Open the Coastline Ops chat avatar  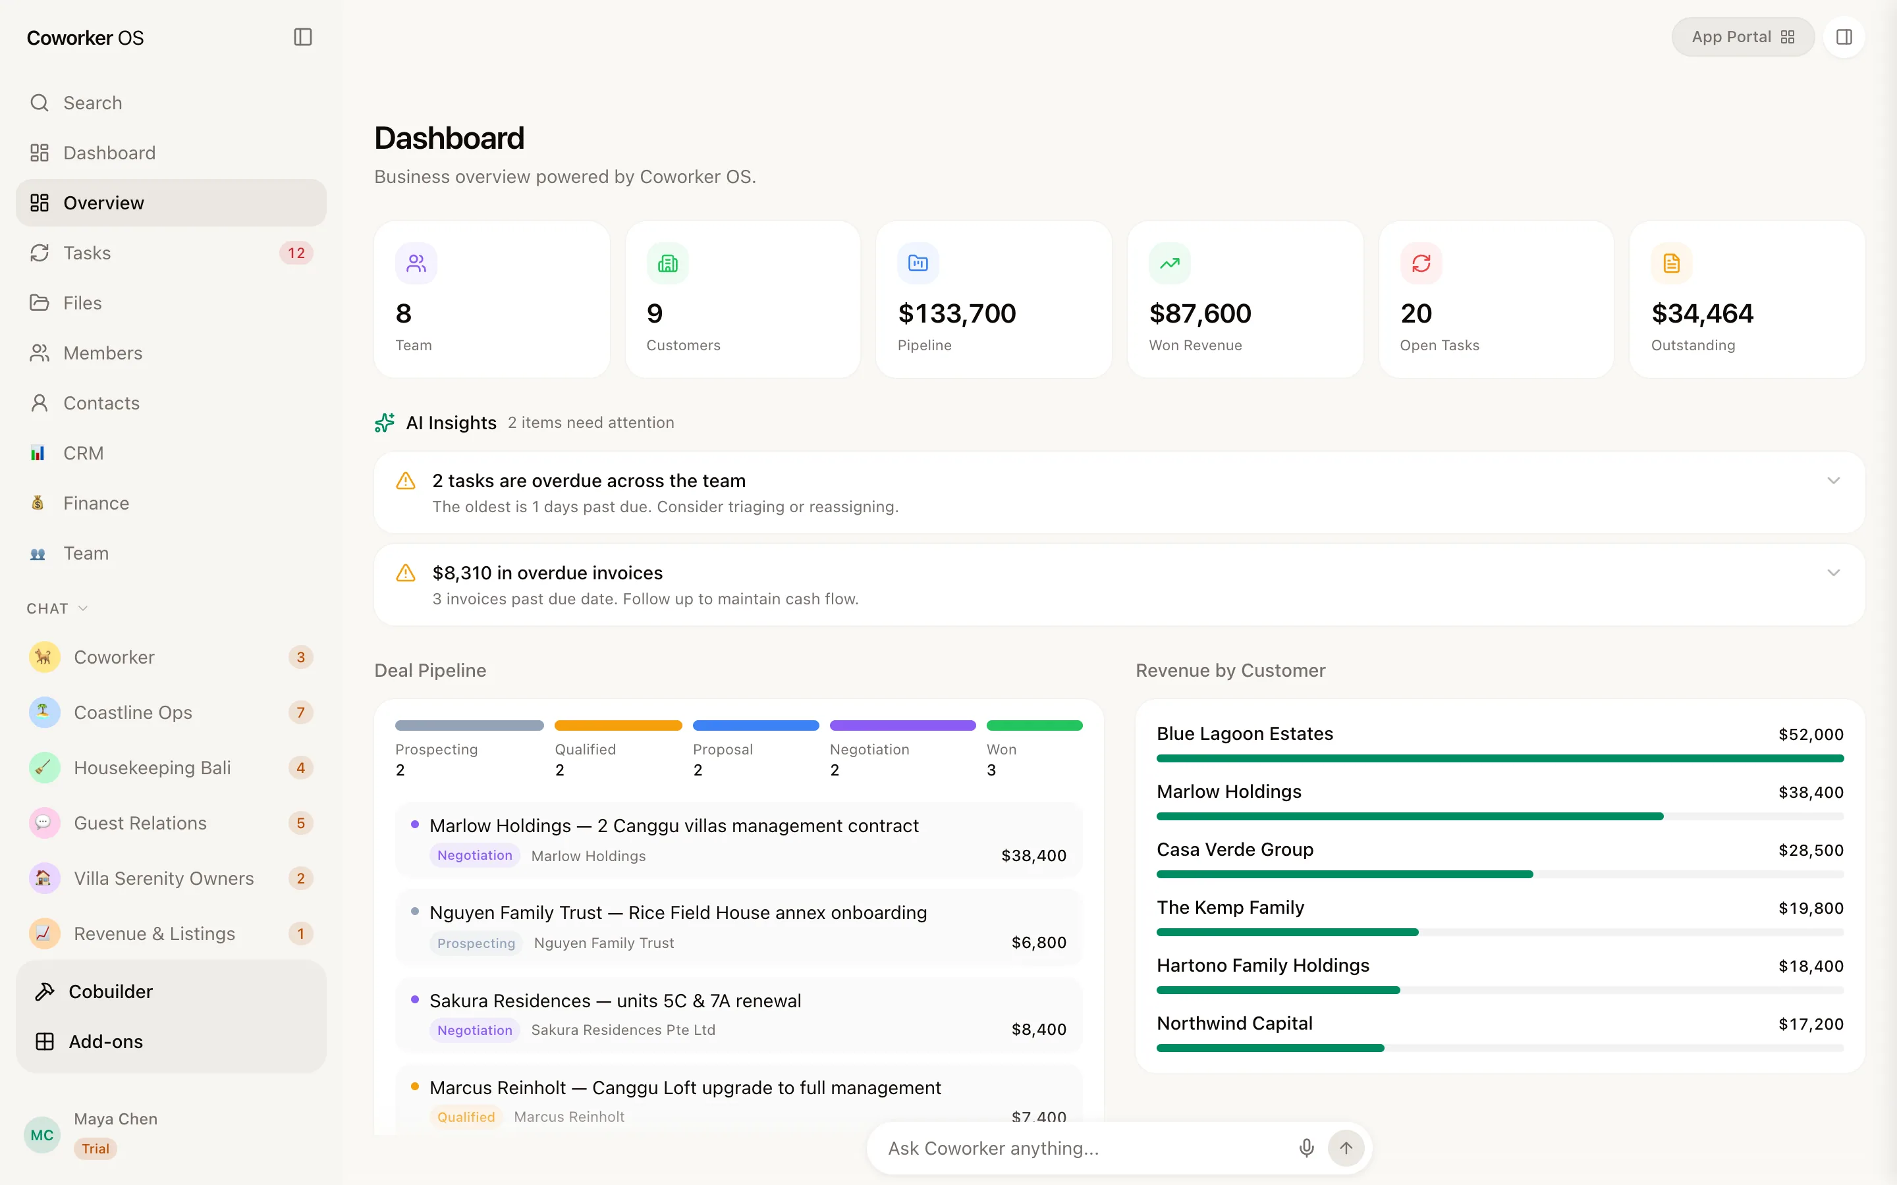pyautogui.click(x=44, y=712)
